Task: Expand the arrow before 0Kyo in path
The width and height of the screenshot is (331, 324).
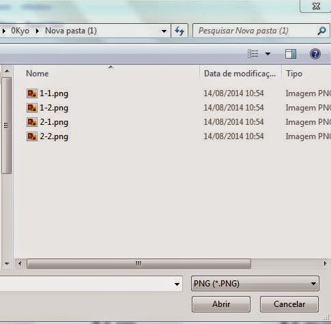Action: [4, 31]
